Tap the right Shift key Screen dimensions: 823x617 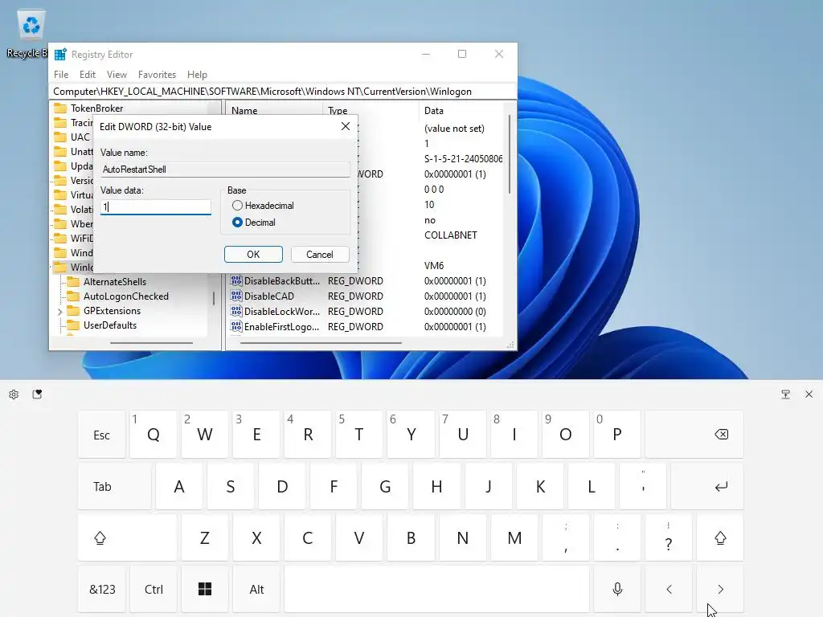tap(720, 537)
